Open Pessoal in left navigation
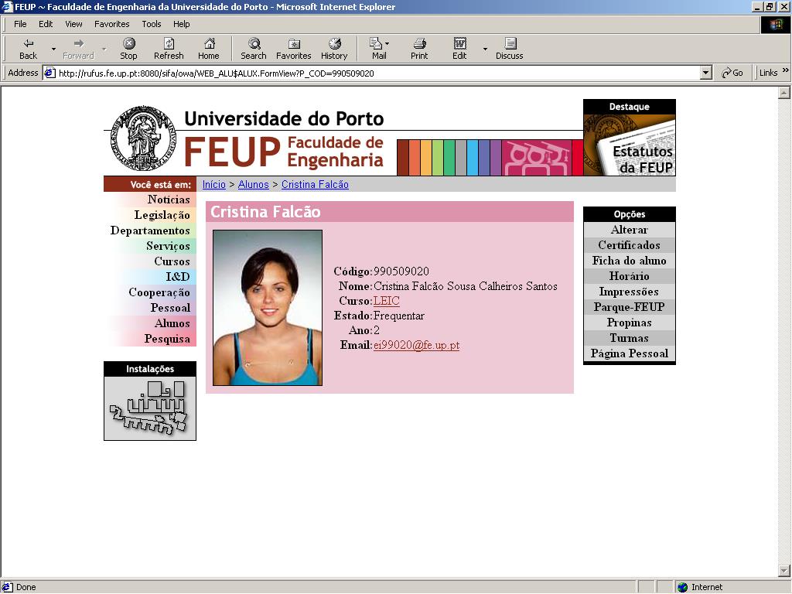Screen dimensions: 792x594 point(170,308)
